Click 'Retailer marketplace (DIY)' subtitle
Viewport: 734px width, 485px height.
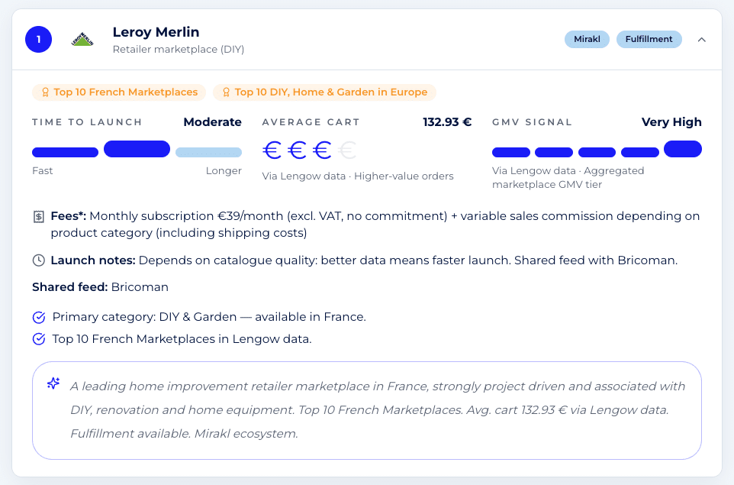179,49
